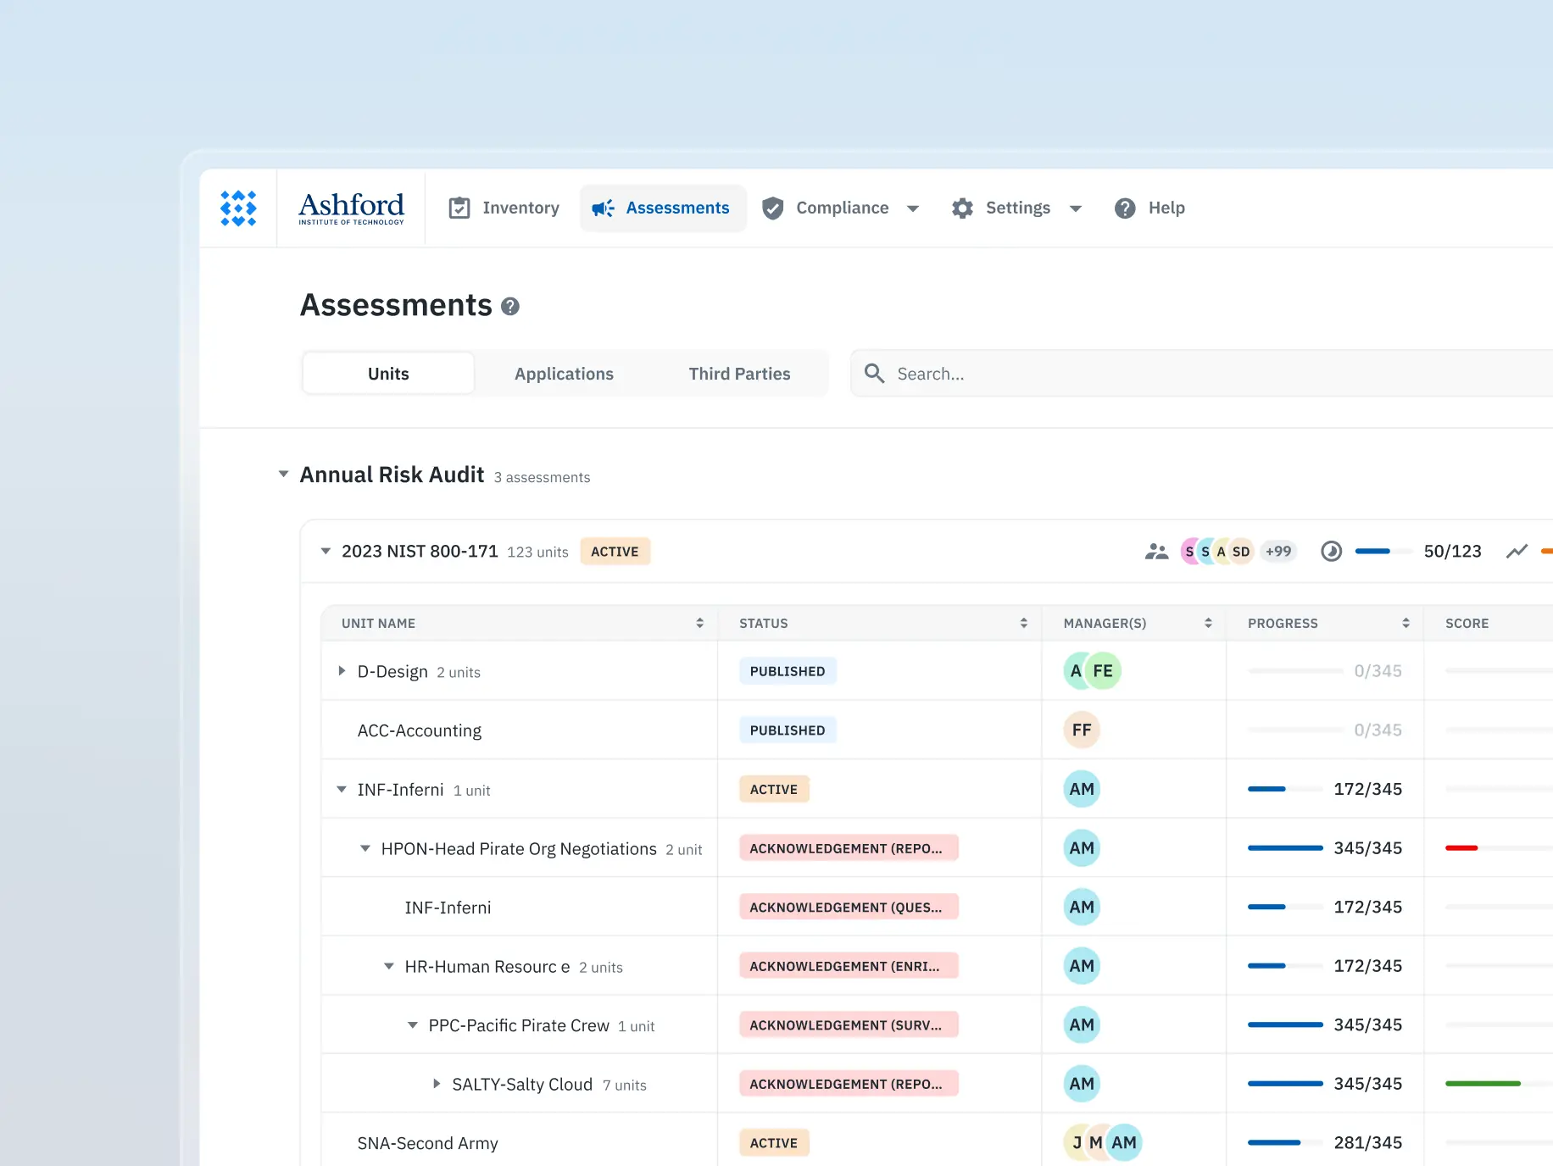Click the managers group icon in NIST row
This screenshot has width=1553, height=1166.
[1156, 552]
